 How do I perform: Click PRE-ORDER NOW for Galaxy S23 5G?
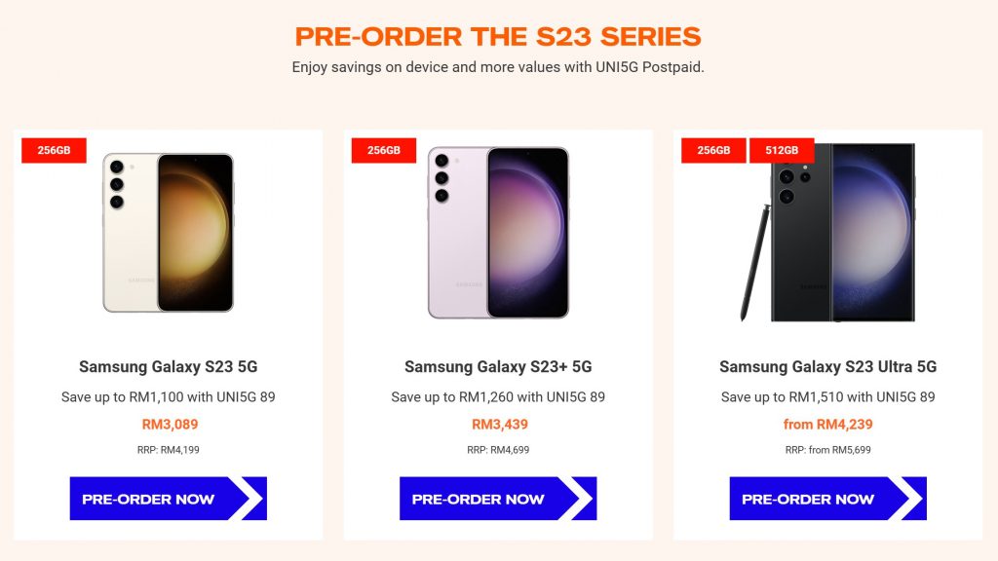(168, 499)
